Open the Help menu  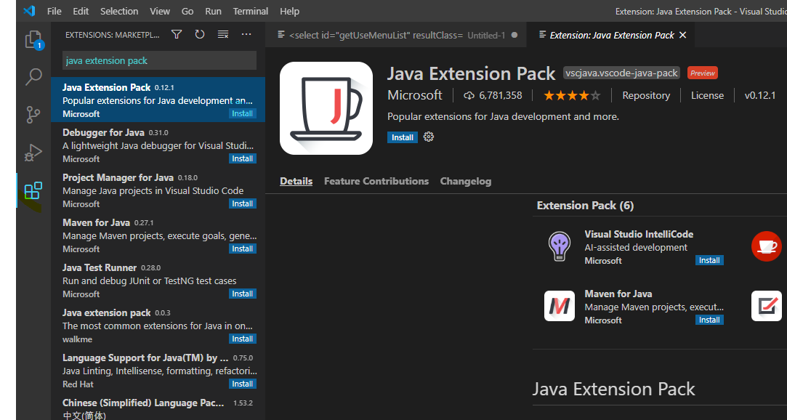pos(290,11)
